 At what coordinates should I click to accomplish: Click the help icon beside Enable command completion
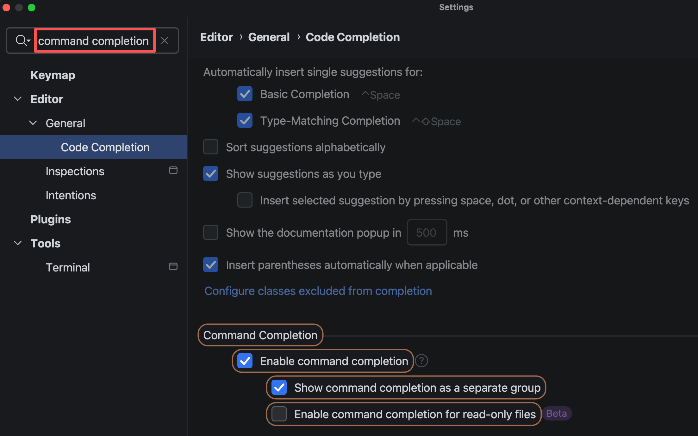click(x=421, y=361)
